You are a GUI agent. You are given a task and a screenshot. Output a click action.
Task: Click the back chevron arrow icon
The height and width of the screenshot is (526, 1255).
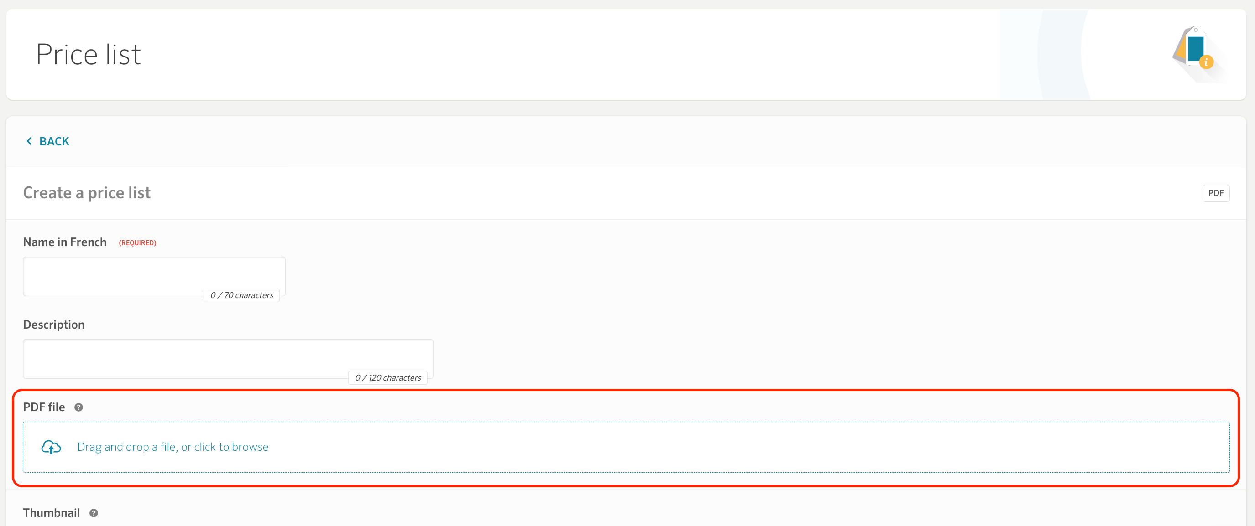pos(29,141)
